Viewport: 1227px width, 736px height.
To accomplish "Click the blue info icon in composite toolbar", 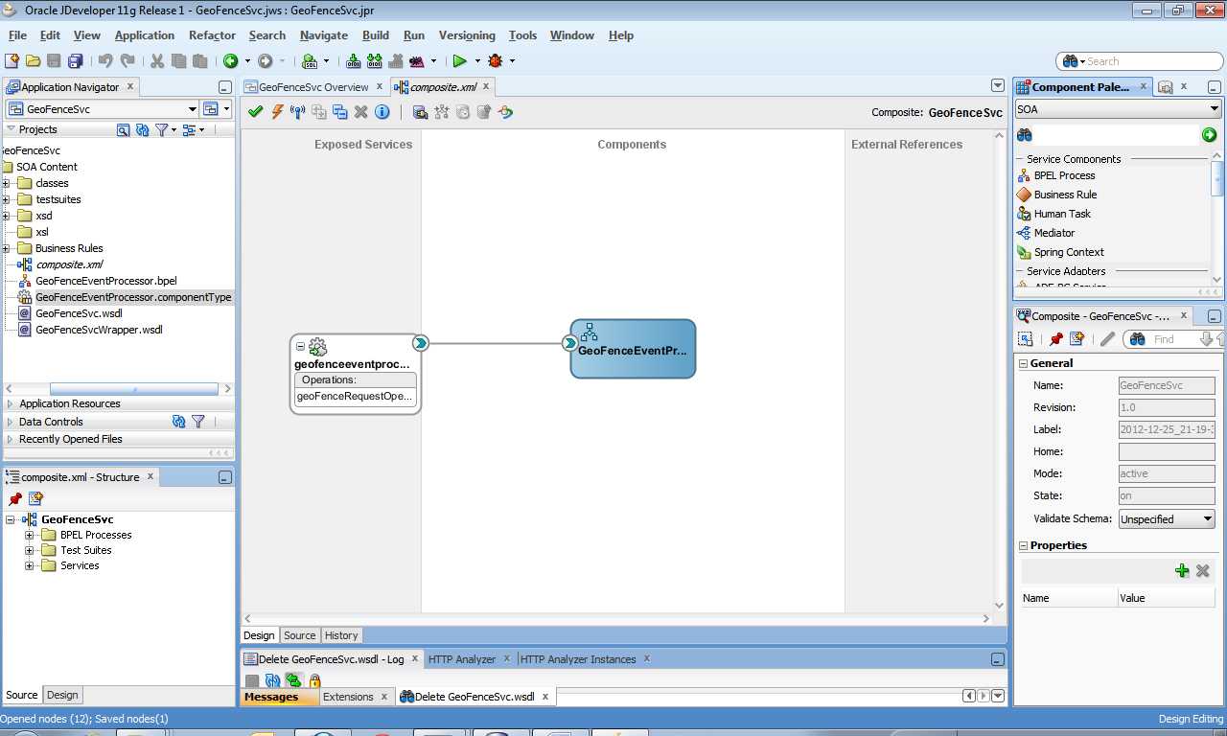I will click(382, 112).
